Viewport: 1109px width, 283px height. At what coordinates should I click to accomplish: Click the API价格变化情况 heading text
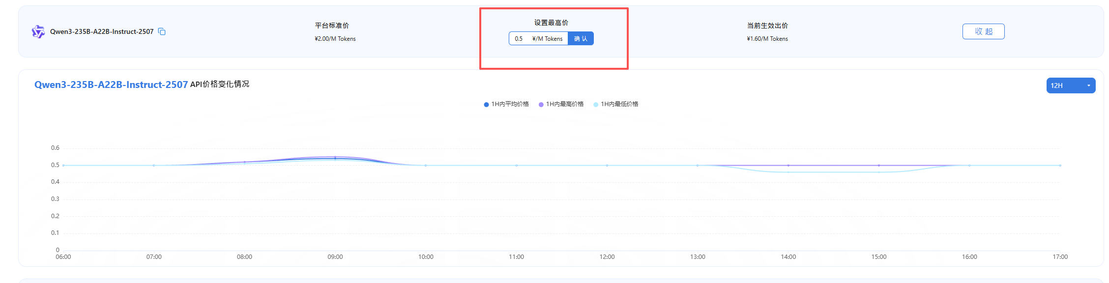(x=220, y=84)
